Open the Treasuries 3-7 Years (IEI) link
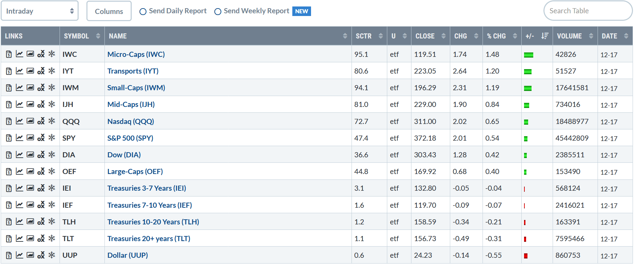The image size is (635, 268). coord(147,188)
